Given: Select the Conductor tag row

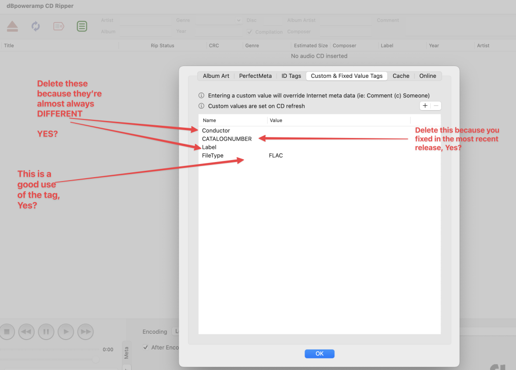Looking at the screenshot, I should [x=319, y=131].
